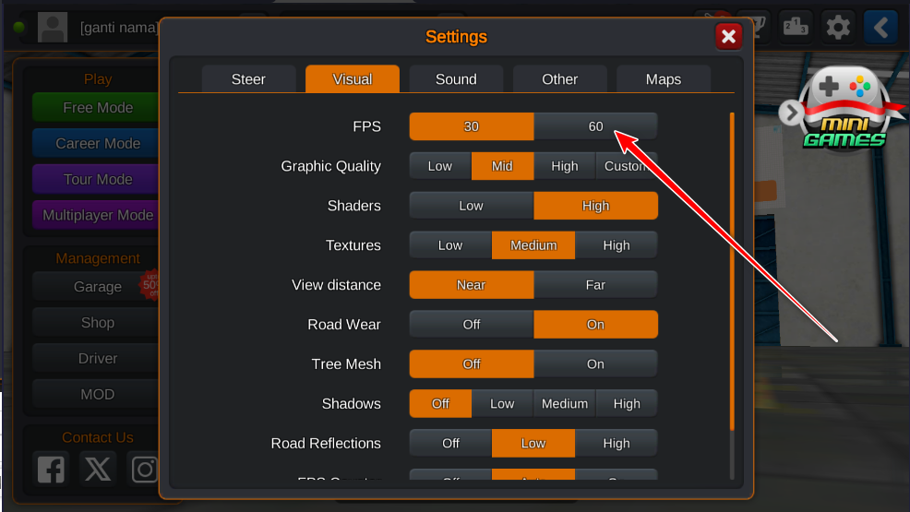Turn Tree Mesh On

pos(595,364)
